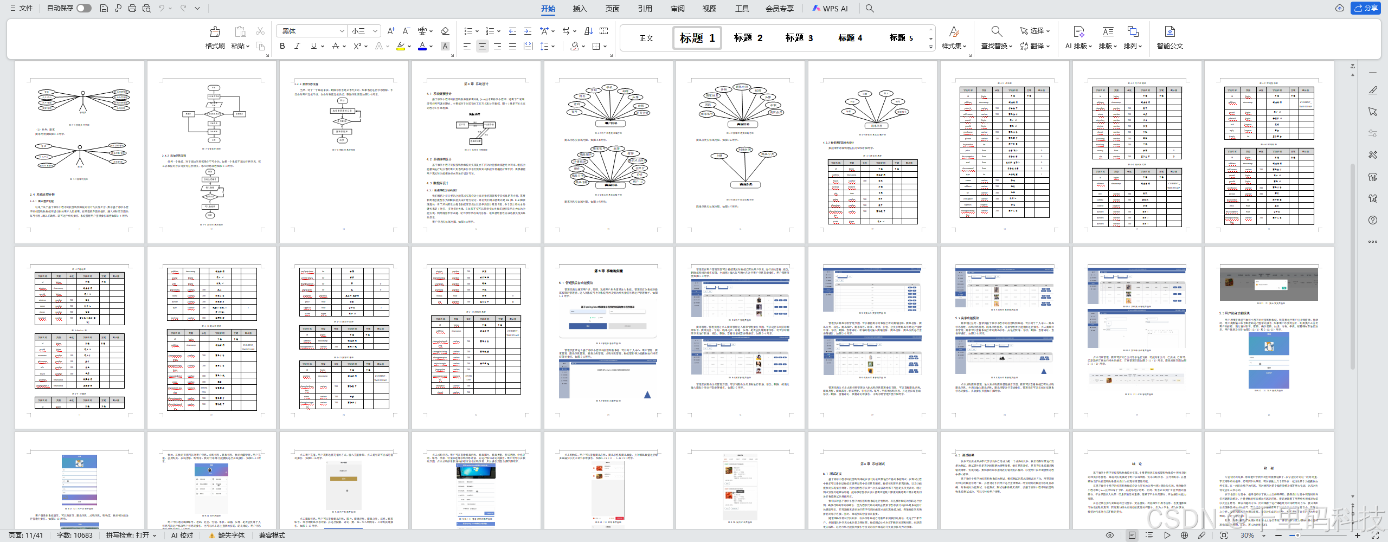This screenshot has width=1388, height=542.
Task: Click Chapter 5 page thumbnail (第5章)
Action: point(608,338)
